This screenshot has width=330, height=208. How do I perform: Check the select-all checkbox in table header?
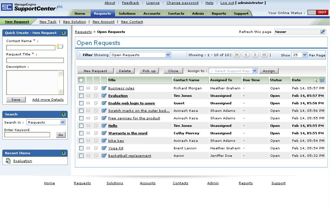pyautogui.click(x=81, y=80)
